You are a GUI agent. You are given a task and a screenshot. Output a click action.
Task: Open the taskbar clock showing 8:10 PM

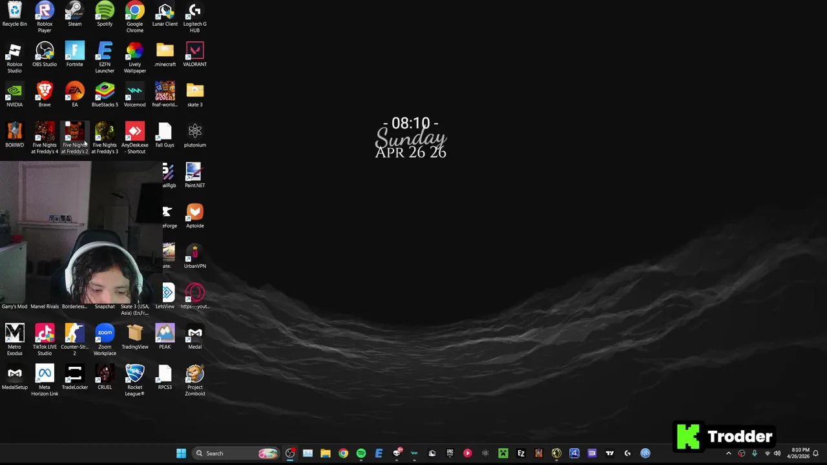point(800,453)
